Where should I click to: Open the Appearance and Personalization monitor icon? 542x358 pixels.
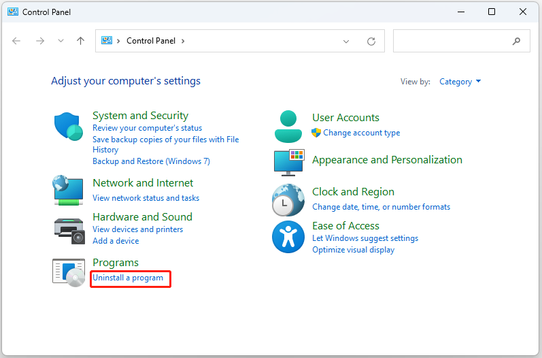coord(289,163)
